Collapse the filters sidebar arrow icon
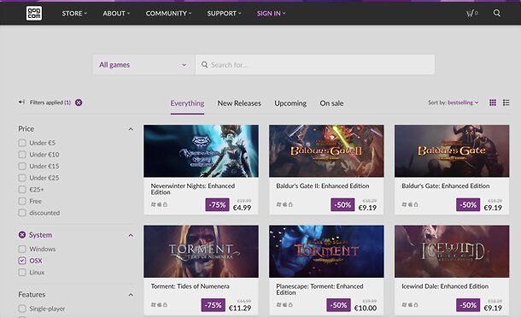 pos(21,102)
